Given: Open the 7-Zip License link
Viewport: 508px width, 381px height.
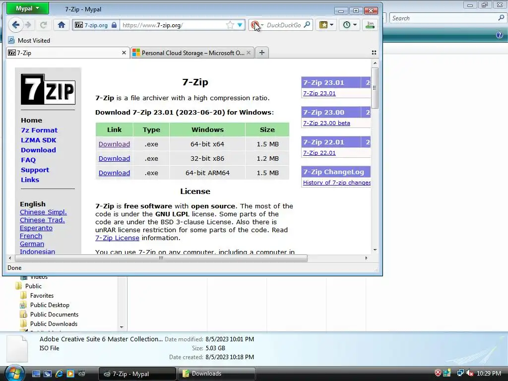Looking at the screenshot, I should [117, 238].
